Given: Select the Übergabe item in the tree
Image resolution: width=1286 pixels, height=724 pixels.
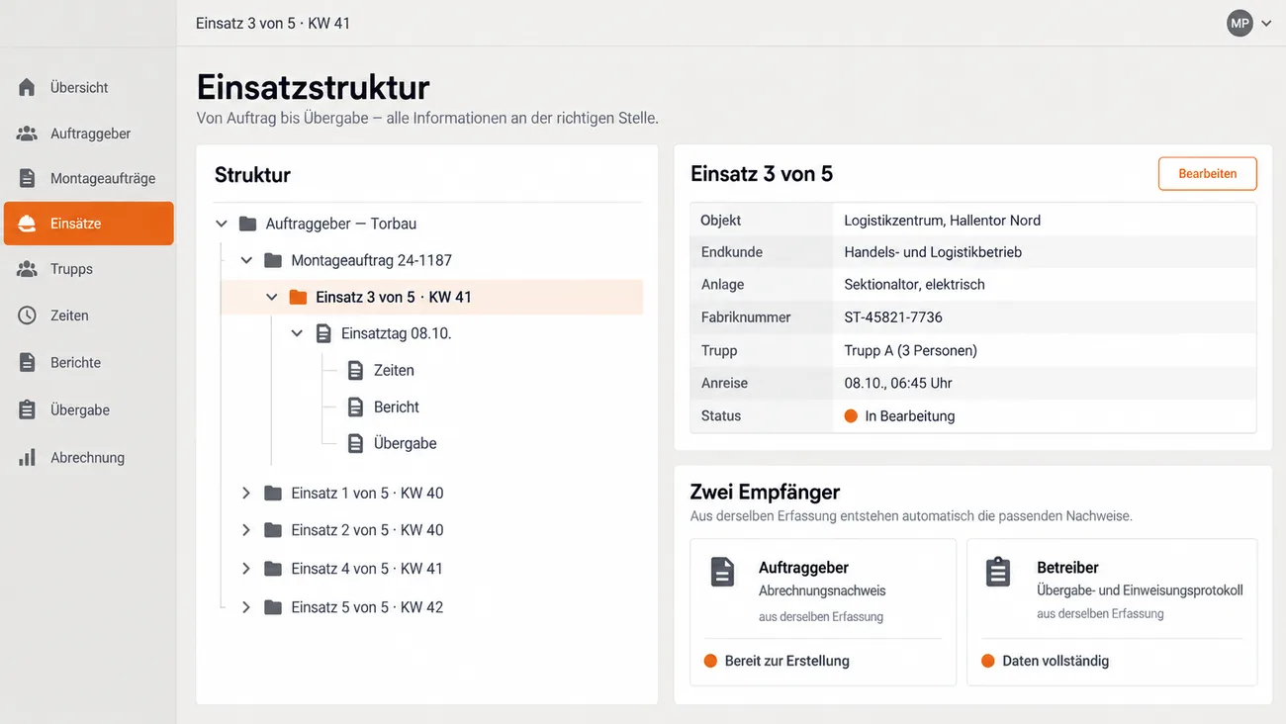Looking at the screenshot, I should pos(405,443).
